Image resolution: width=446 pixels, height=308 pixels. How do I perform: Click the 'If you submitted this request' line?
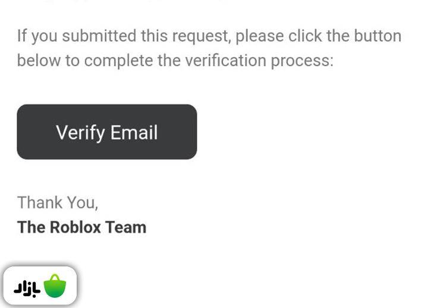[209, 36]
